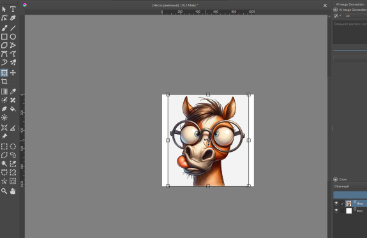367x238 pixels.
Task: Click the transform right-middle handle
Action: pyautogui.click(x=249, y=140)
